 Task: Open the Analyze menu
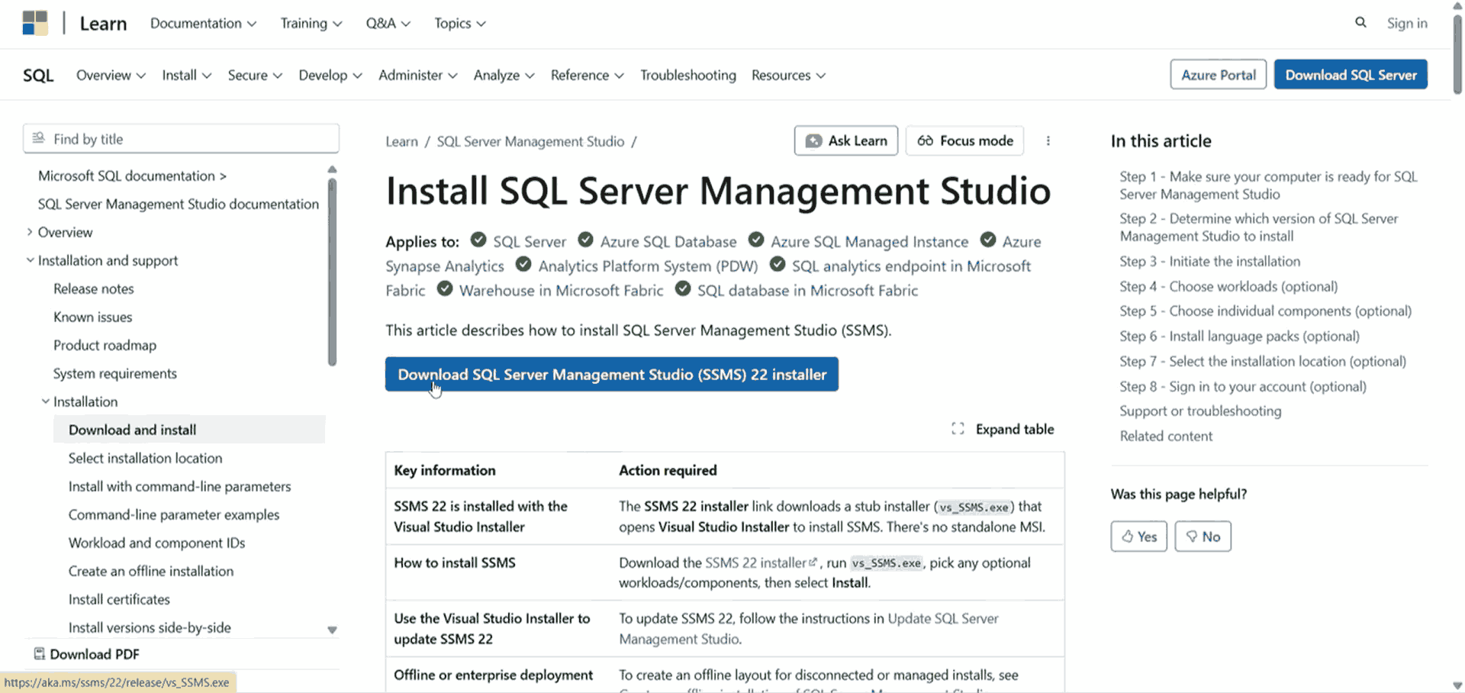504,75
